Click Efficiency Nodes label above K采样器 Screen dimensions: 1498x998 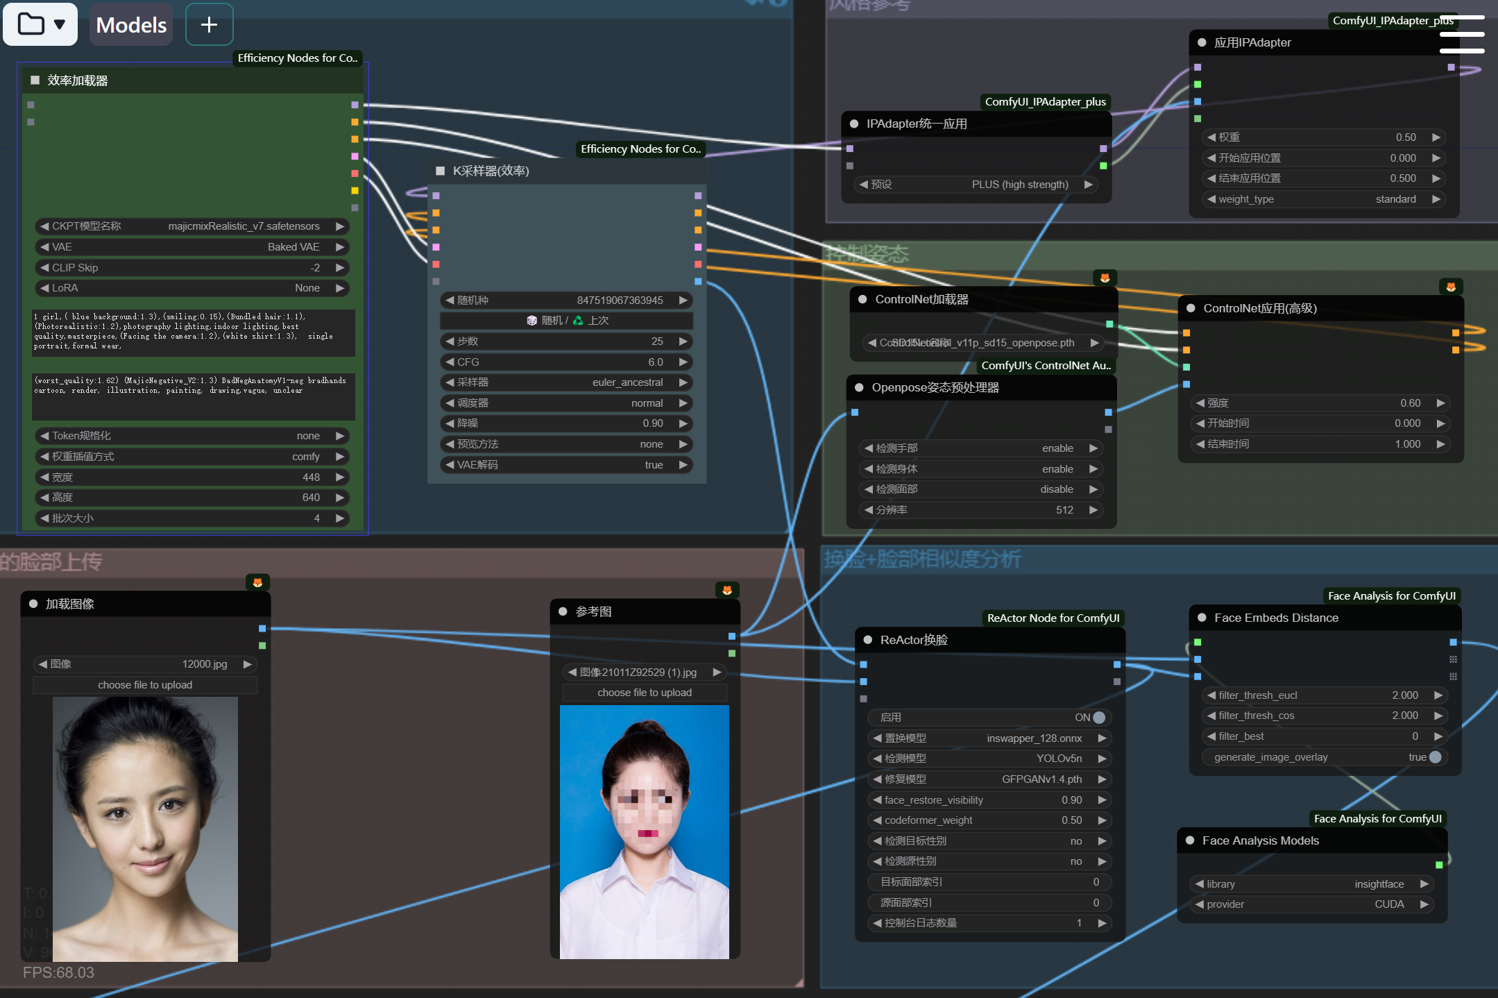pyautogui.click(x=640, y=149)
